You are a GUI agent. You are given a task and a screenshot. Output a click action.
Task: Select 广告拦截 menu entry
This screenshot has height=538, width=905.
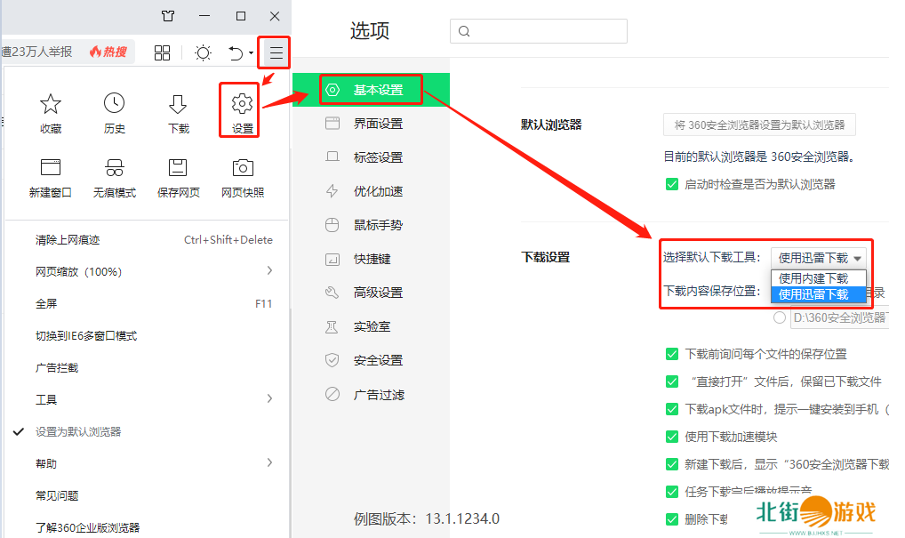pyautogui.click(x=57, y=367)
